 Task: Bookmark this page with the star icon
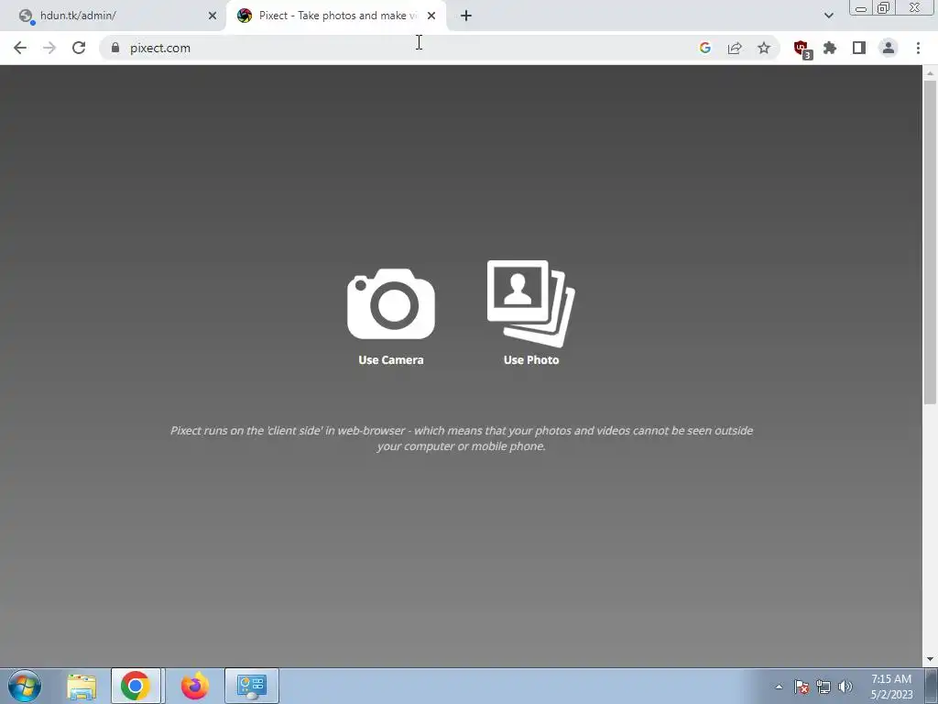764,48
